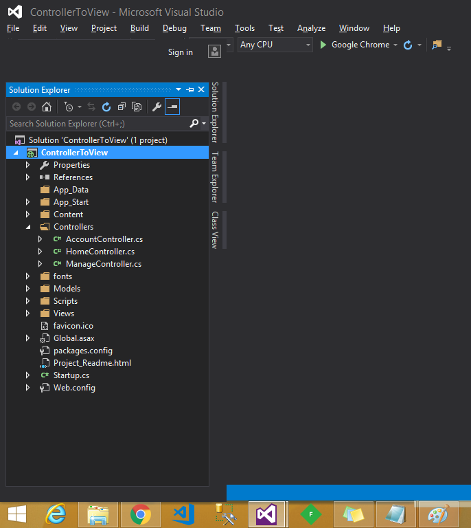Click the Find in Files toolbar icon
471x528 pixels.
[437, 45]
